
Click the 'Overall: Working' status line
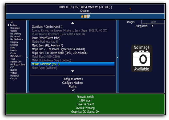(x=85, y=108)
